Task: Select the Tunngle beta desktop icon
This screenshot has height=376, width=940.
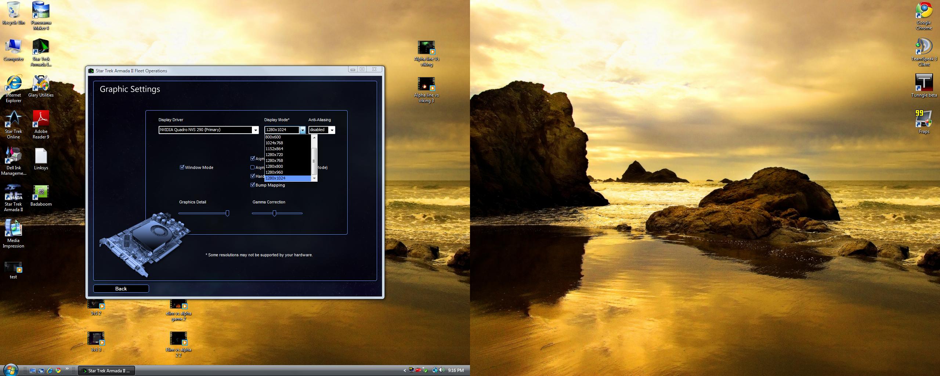Action: (924, 86)
